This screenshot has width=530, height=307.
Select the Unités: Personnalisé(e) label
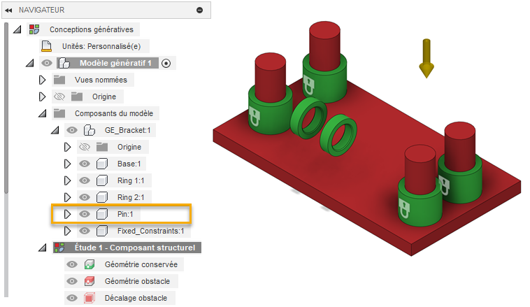[101, 46]
